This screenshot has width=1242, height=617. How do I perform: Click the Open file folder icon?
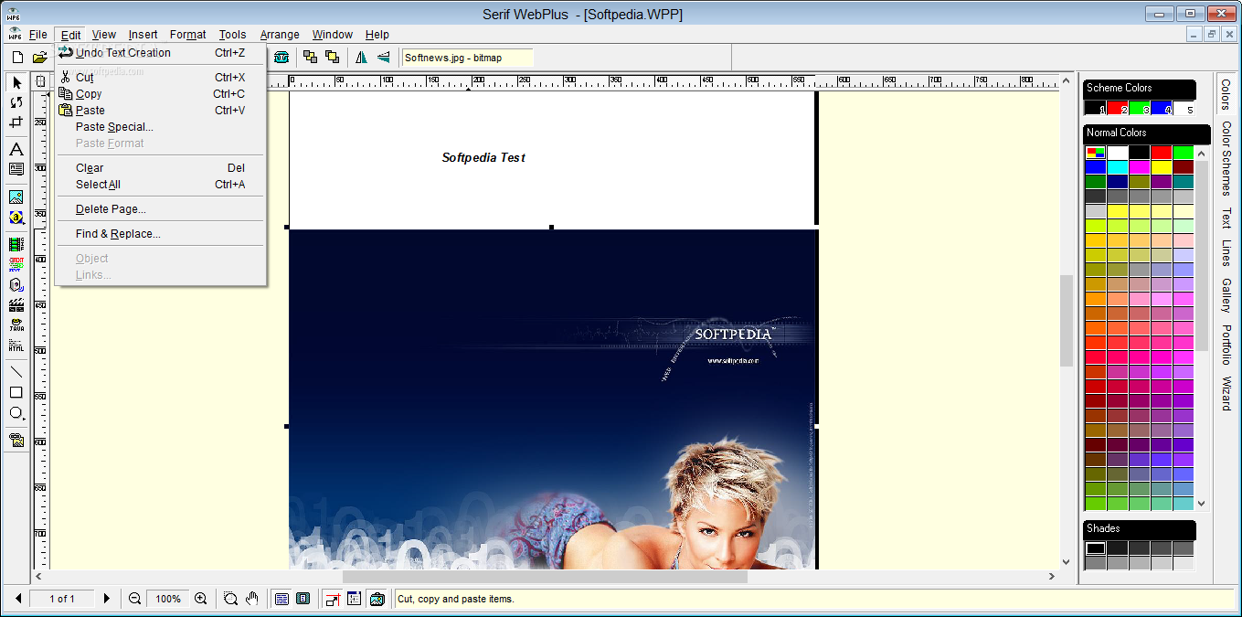[39, 57]
